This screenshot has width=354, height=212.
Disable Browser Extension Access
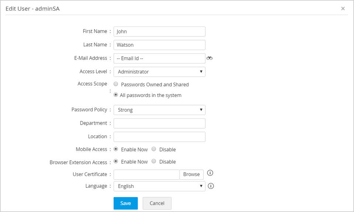pyautogui.click(x=153, y=162)
